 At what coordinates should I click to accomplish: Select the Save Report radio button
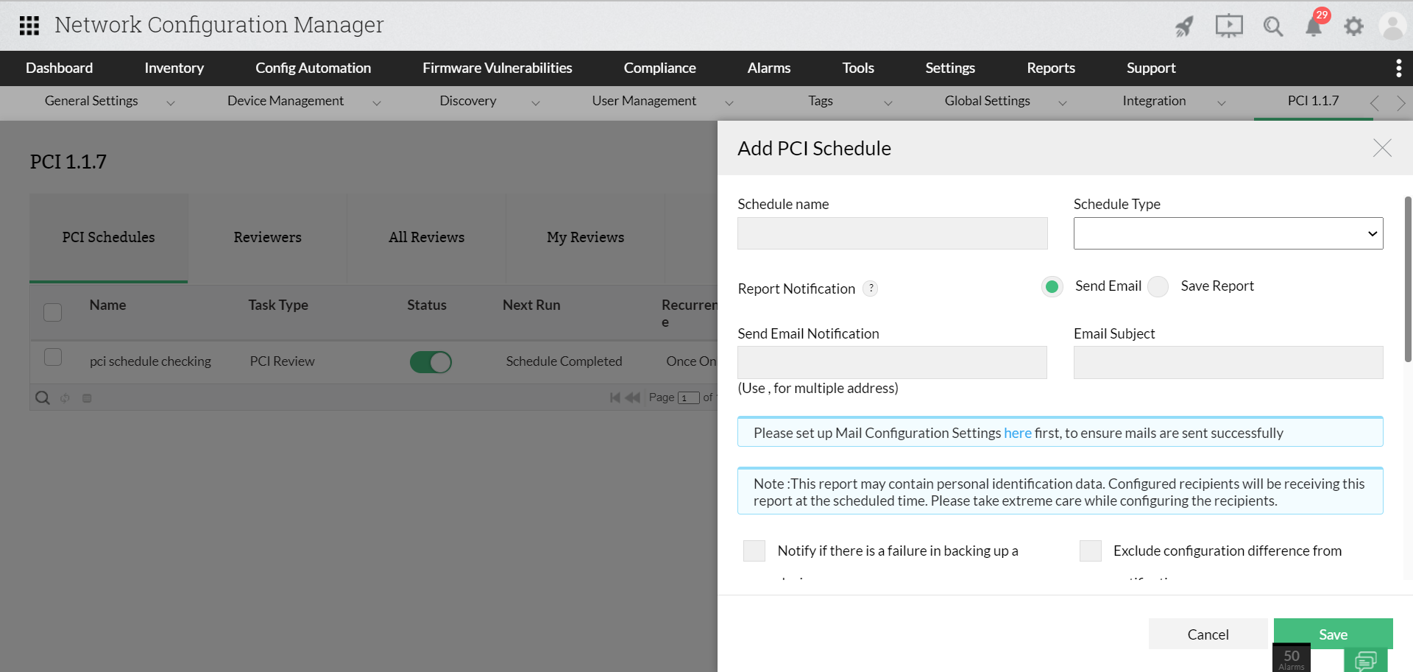click(x=1158, y=286)
